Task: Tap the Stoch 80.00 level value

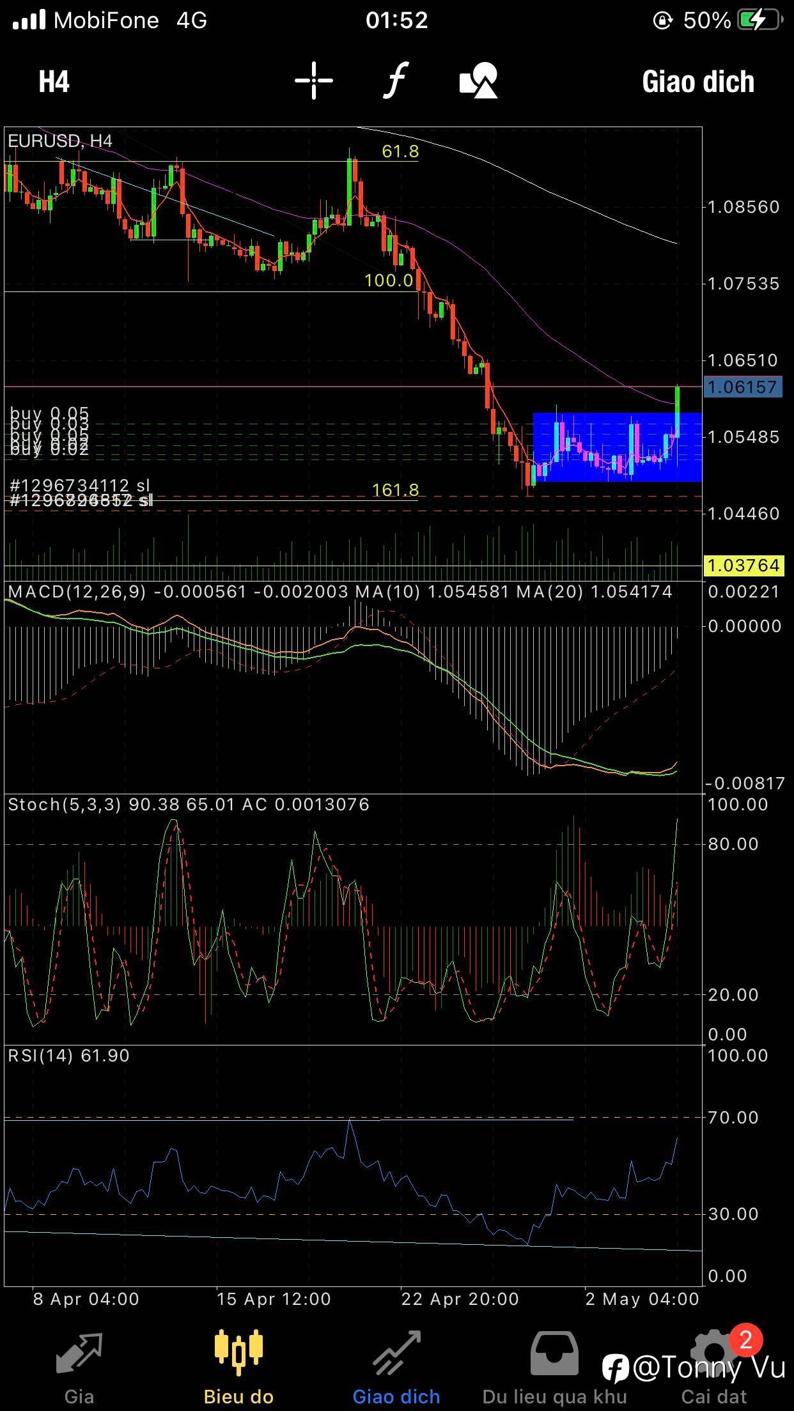Action: (733, 844)
